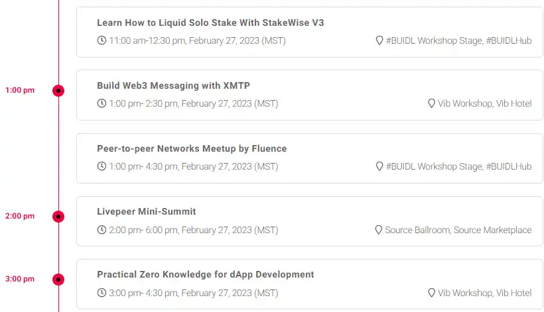The height and width of the screenshot is (312, 544).
Task: Click clock icon on XMTP messaging session
Action: [102, 103]
